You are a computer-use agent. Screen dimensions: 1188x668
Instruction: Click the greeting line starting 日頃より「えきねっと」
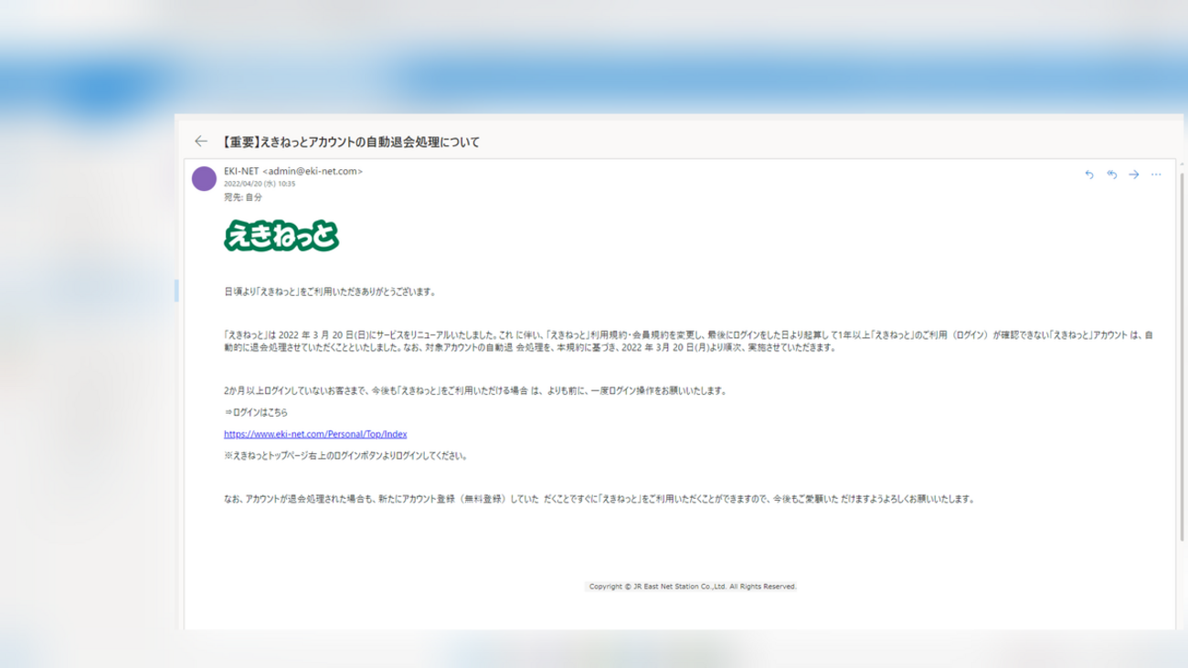(x=330, y=292)
